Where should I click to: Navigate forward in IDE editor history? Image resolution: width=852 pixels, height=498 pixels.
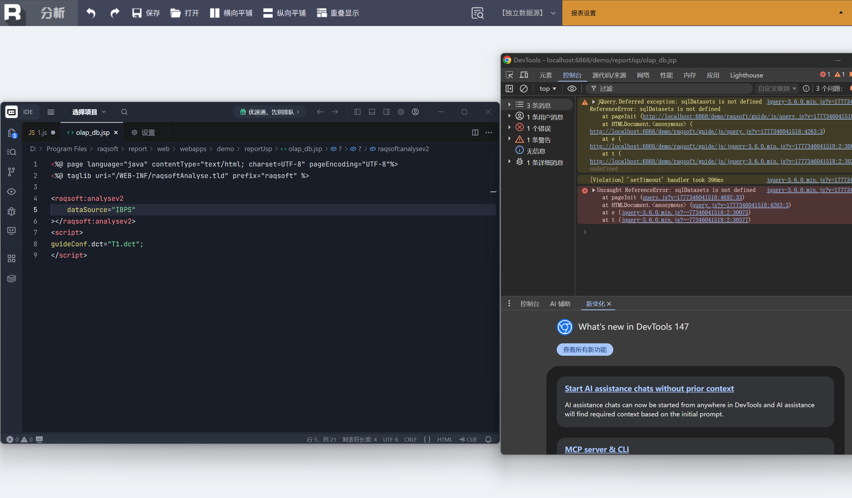tap(335, 112)
